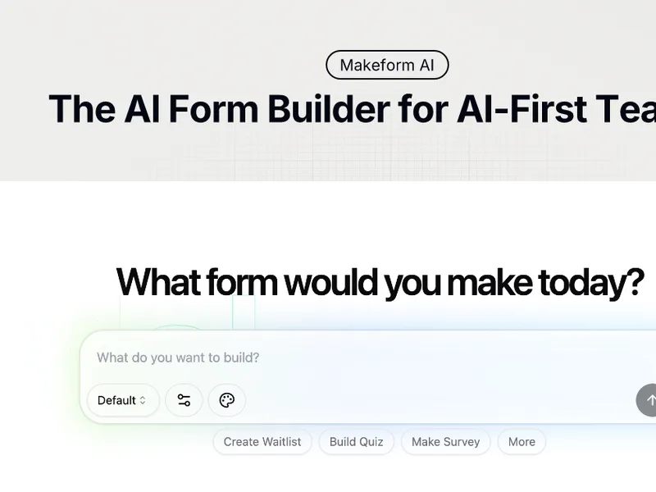The height and width of the screenshot is (492, 656).
Task: Expand the More suggestions chip
Action: 522,442
